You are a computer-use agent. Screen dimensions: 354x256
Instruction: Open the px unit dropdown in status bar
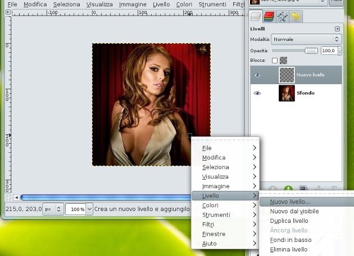[53, 209]
